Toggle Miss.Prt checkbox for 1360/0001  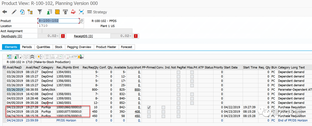click(192, 103)
